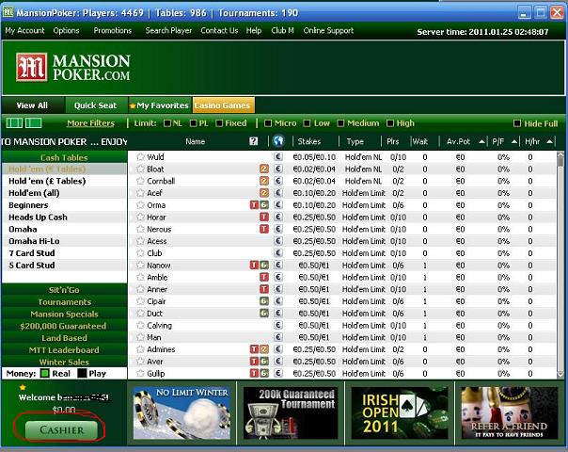Sort by H/hr column arrow
The height and width of the screenshot is (452, 568).
549,141
